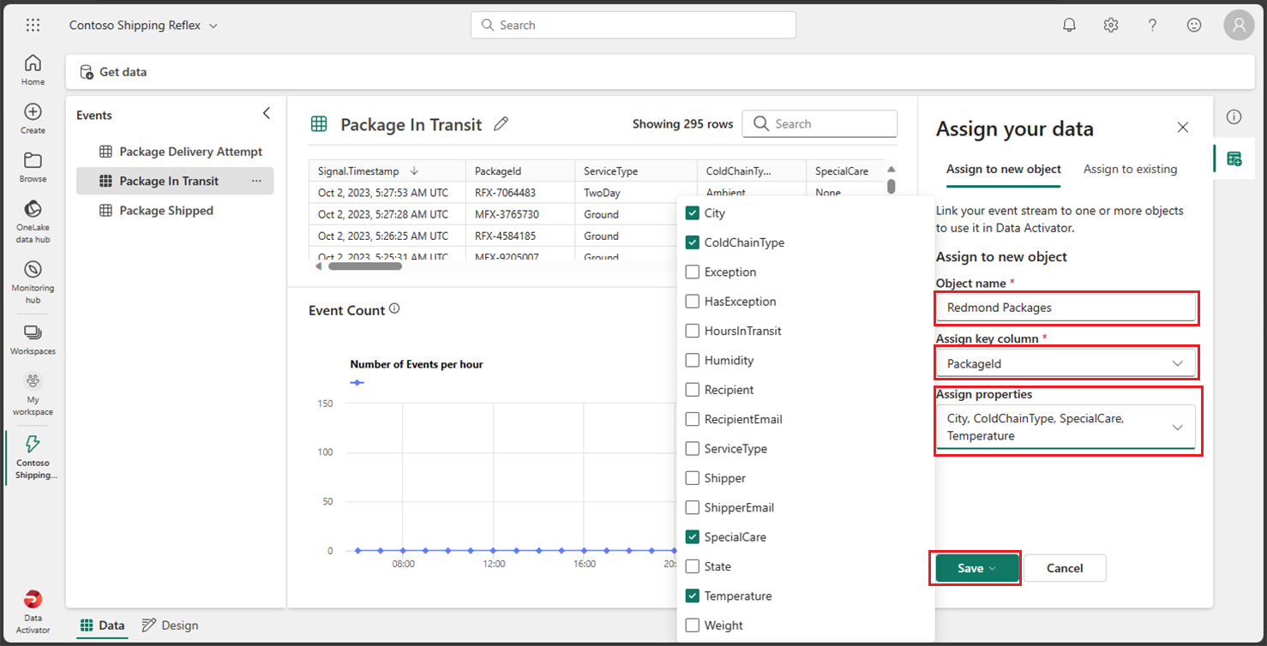Image resolution: width=1267 pixels, height=646 pixels.
Task: Open the info pane icon on right rail
Action: pyautogui.click(x=1234, y=117)
